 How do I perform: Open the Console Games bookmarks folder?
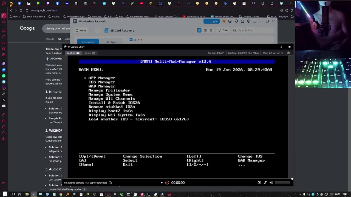(x=251, y=16)
